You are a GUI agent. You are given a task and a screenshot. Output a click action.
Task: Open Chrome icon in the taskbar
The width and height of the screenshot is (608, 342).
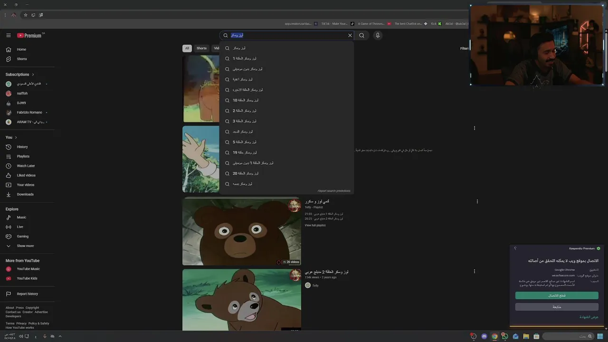(x=494, y=336)
